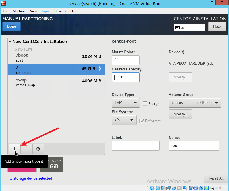Click the Mount Point input field
The image size is (229, 191).
(x=126, y=60)
